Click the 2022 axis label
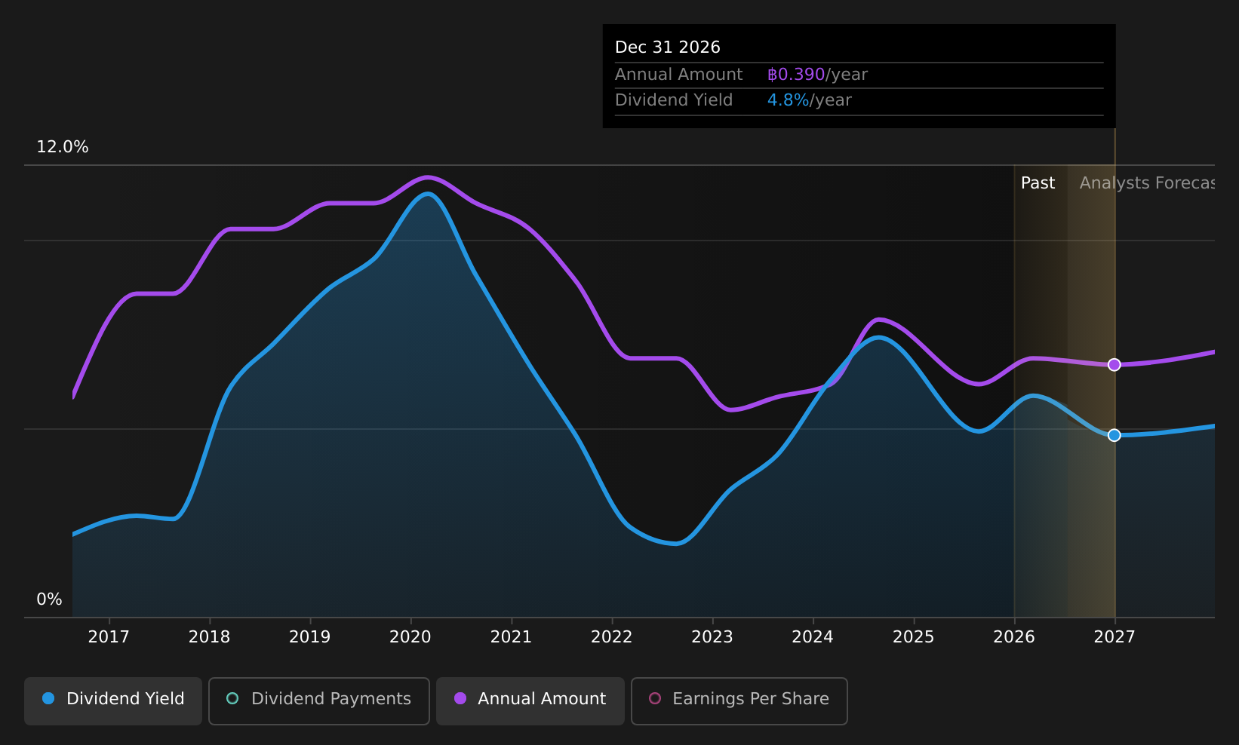This screenshot has width=1239, height=745. 612,637
